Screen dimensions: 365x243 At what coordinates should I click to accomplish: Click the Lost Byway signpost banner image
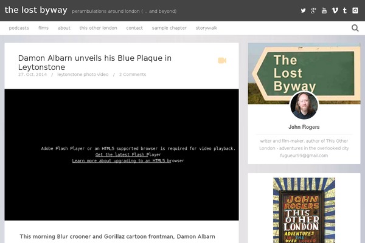[x=304, y=74]
